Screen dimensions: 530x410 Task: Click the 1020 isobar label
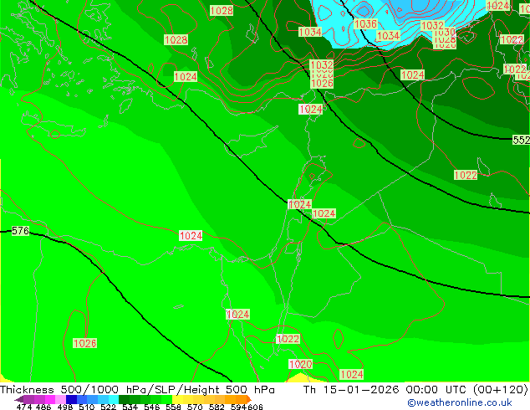300,364
